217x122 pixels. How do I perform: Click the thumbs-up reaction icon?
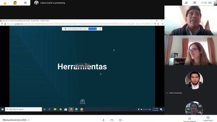[x=5, y=3]
